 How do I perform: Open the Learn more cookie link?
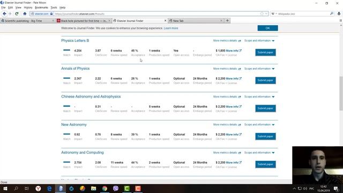point(171,28)
